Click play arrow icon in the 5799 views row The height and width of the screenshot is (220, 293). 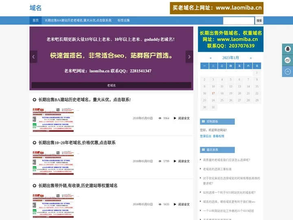click(175, 161)
